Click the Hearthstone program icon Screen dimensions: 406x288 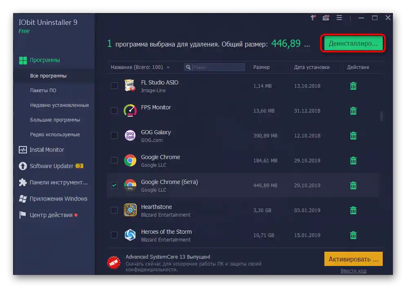coord(130,210)
